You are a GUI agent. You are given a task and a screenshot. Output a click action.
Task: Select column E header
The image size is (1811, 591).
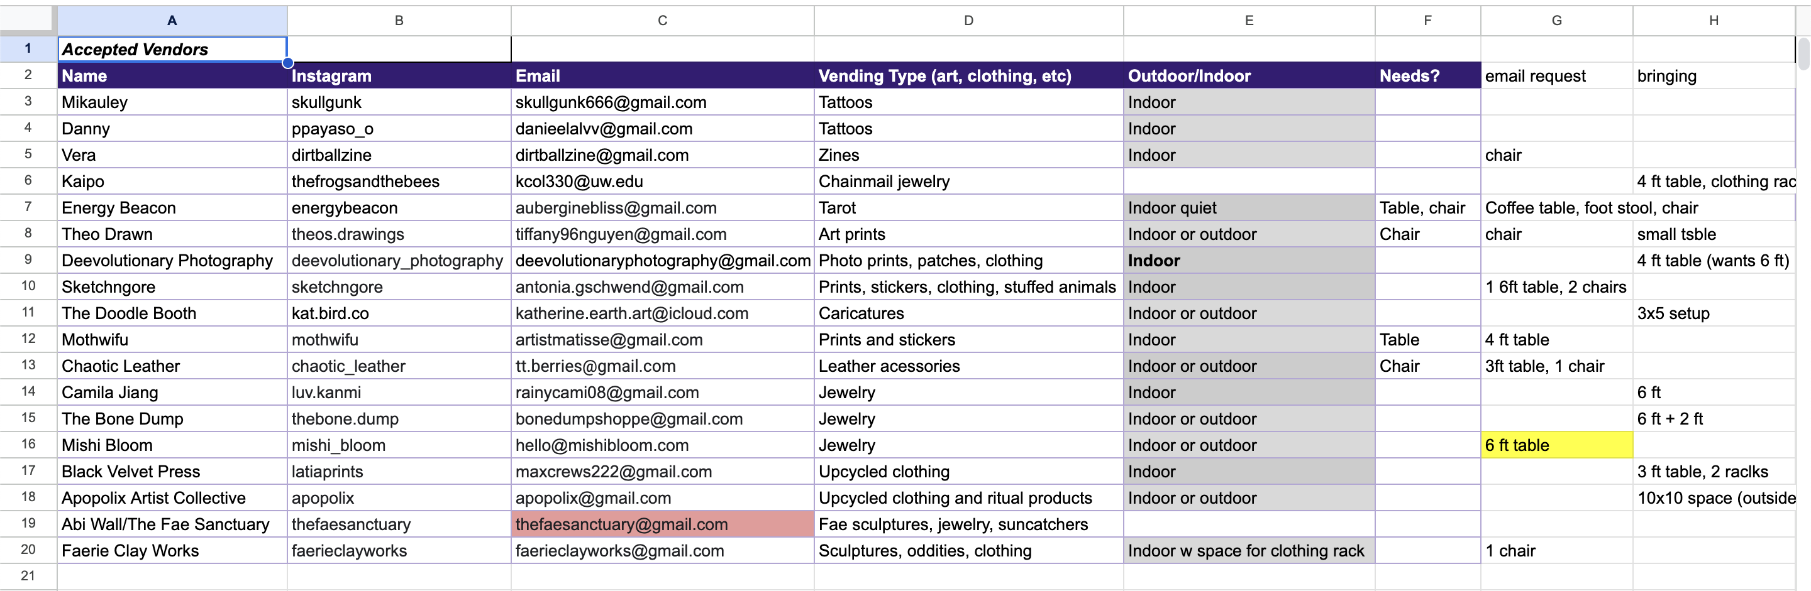tap(1249, 20)
